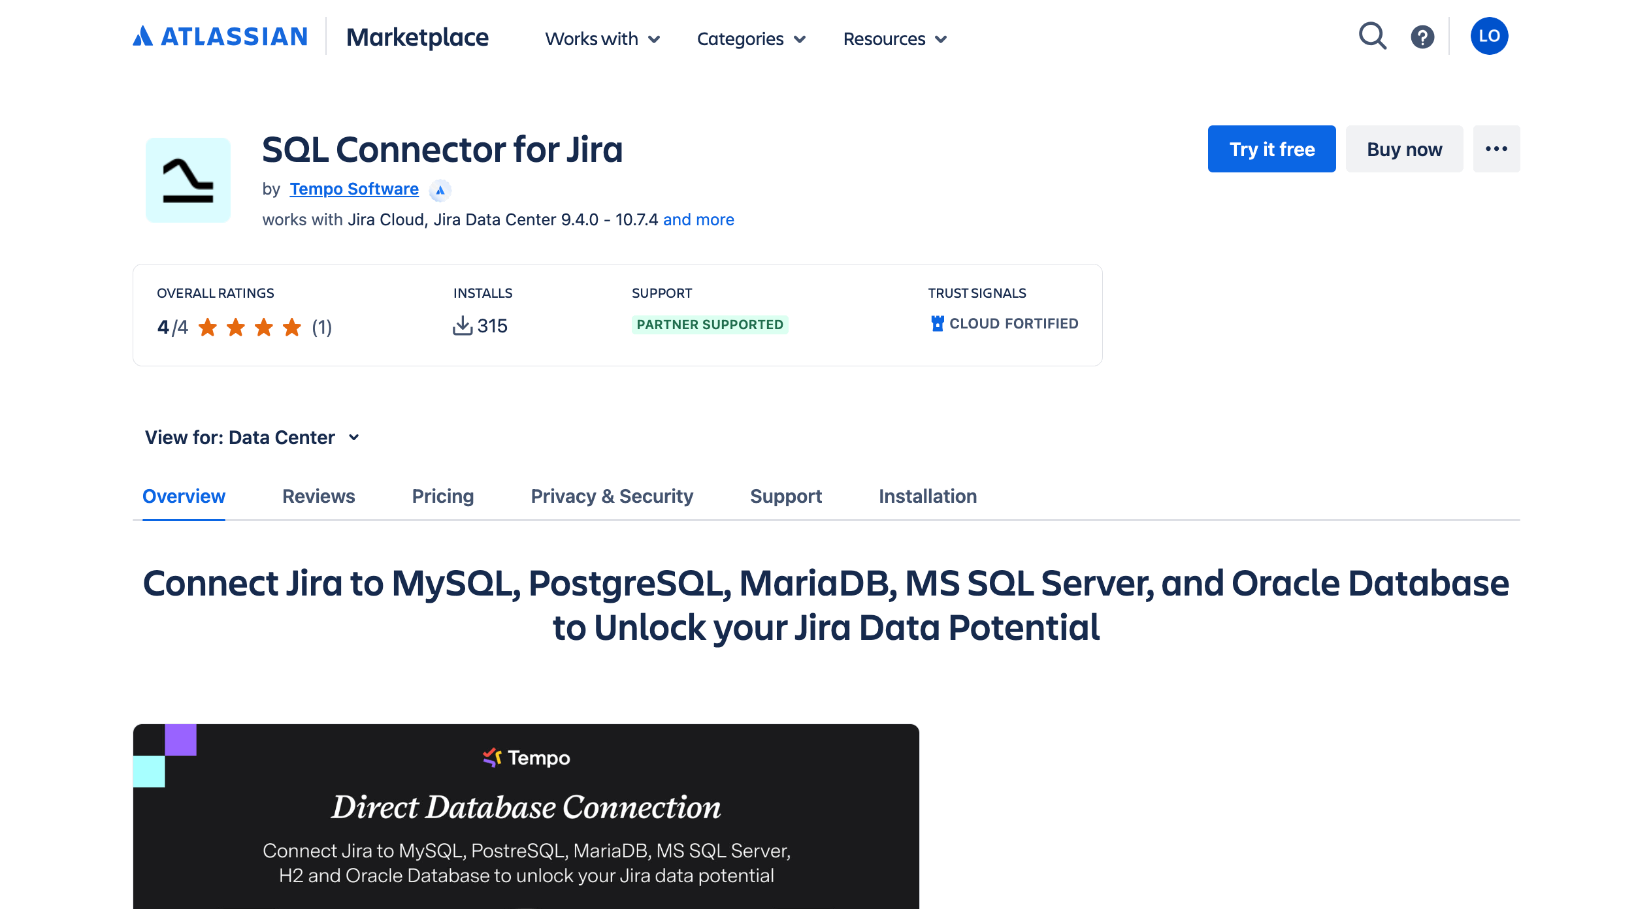Click the Atlassian logo

click(220, 37)
